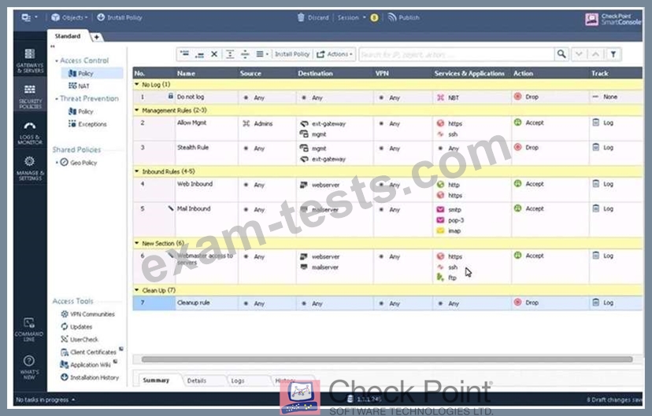Open Application Wiki
652x416 pixels.
click(x=86, y=365)
